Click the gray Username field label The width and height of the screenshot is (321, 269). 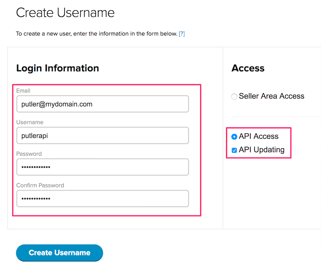point(30,122)
